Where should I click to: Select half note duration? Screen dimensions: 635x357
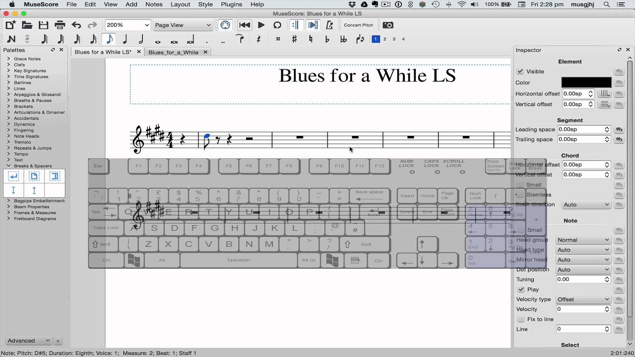[x=141, y=39]
